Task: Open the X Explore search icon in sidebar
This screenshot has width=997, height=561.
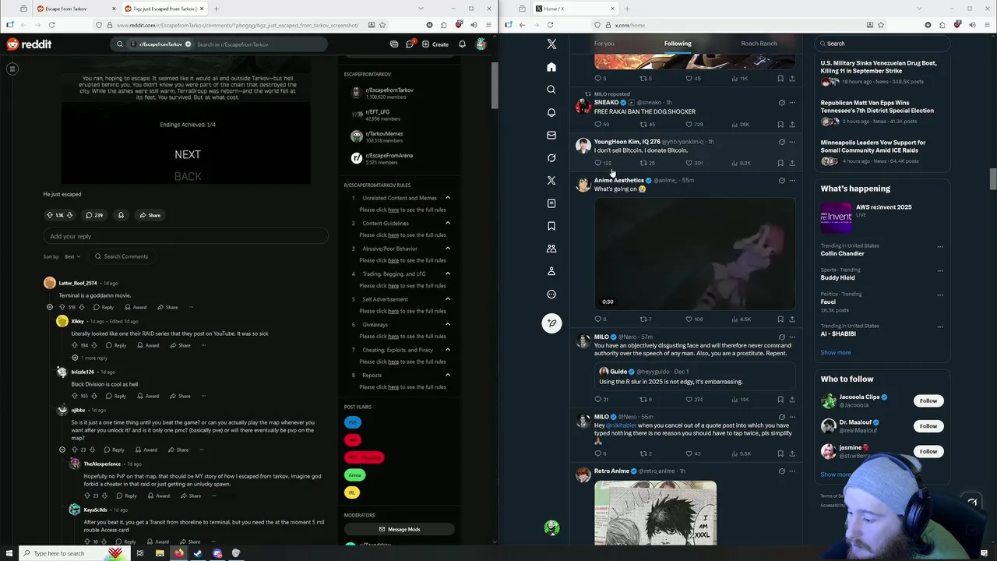Action: click(551, 90)
